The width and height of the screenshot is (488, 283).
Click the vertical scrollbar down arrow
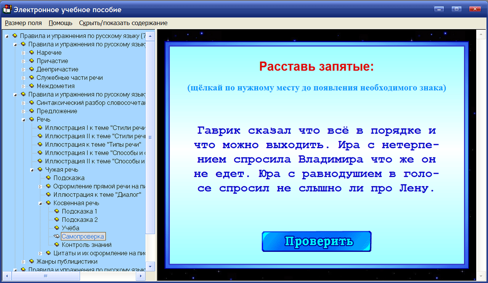tap(150, 267)
